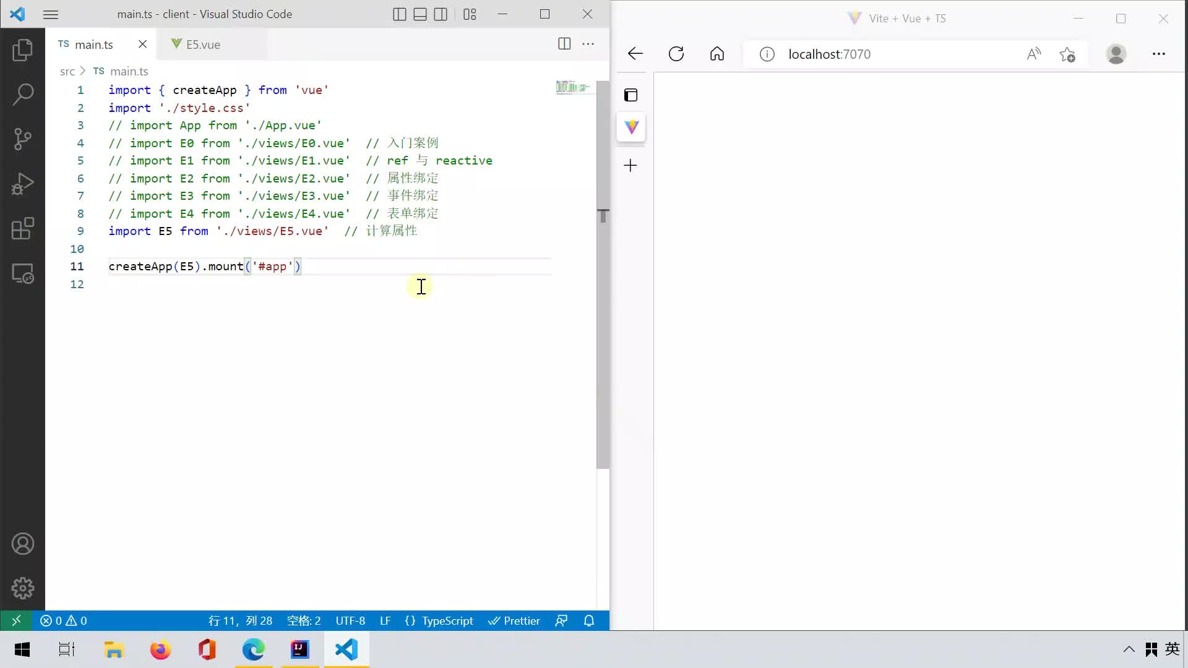Refresh the browser page
Image resolution: width=1188 pixels, height=668 pixels.
(x=676, y=54)
